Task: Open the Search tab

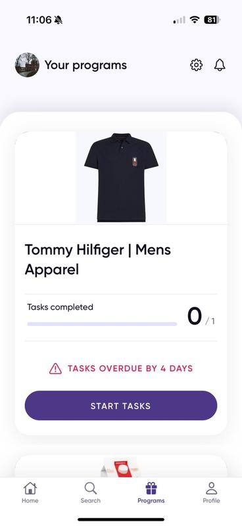Action: click(90, 492)
